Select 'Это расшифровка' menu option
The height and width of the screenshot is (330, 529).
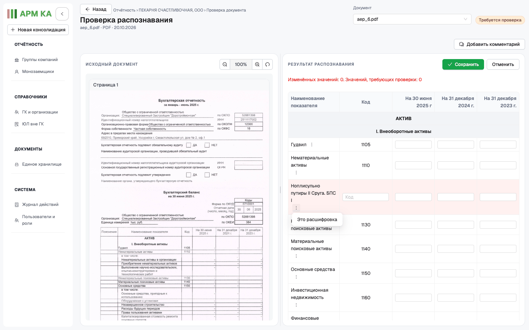point(317,219)
